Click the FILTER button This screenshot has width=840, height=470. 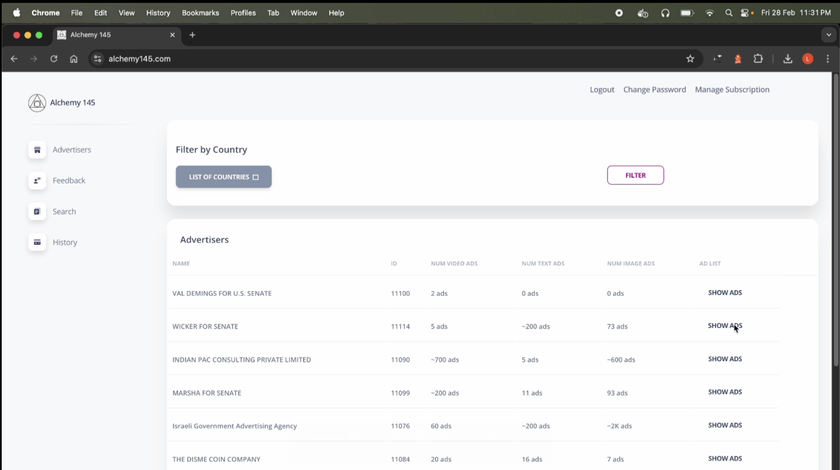pos(635,175)
